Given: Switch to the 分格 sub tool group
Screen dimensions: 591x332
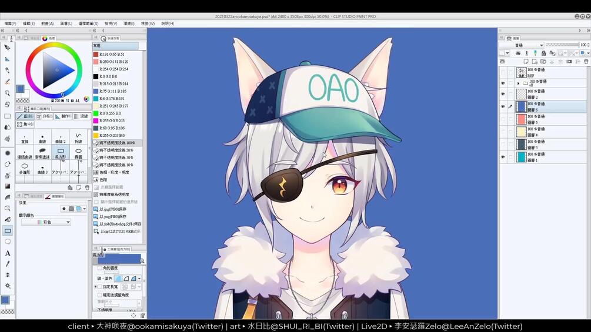Looking at the screenshot, I should (45, 116).
